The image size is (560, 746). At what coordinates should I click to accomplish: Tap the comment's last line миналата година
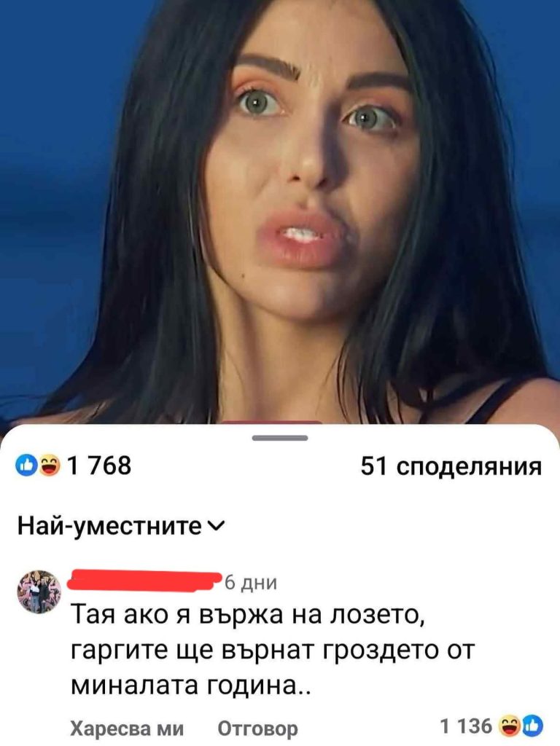190,685
